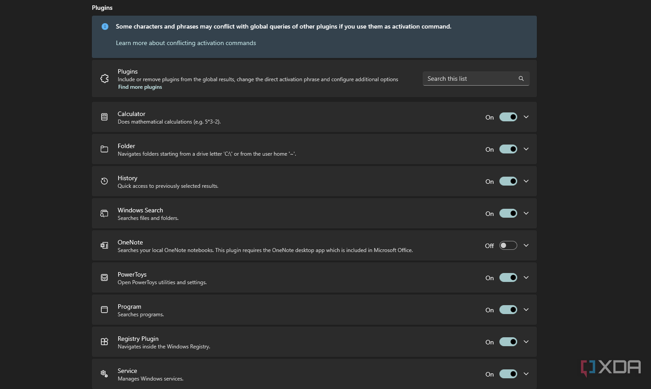Turn off the Calculator plugin toggle
Viewport: 651px width, 389px height.
tap(508, 117)
